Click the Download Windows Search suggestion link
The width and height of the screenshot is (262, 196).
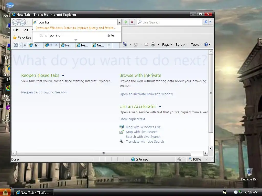pyautogui.click(x=75, y=28)
